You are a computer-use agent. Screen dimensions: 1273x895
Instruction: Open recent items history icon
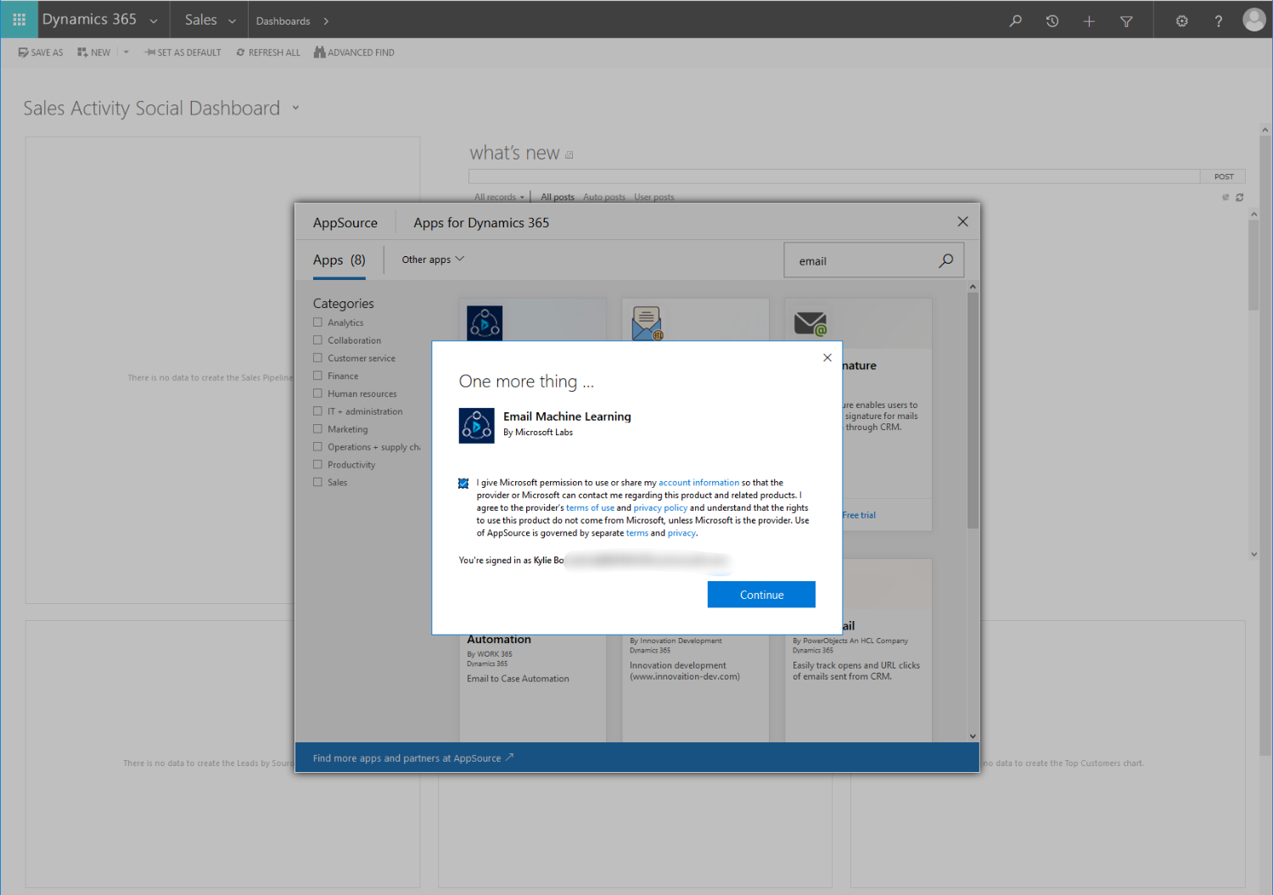pyautogui.click(x=1052, y=21)
